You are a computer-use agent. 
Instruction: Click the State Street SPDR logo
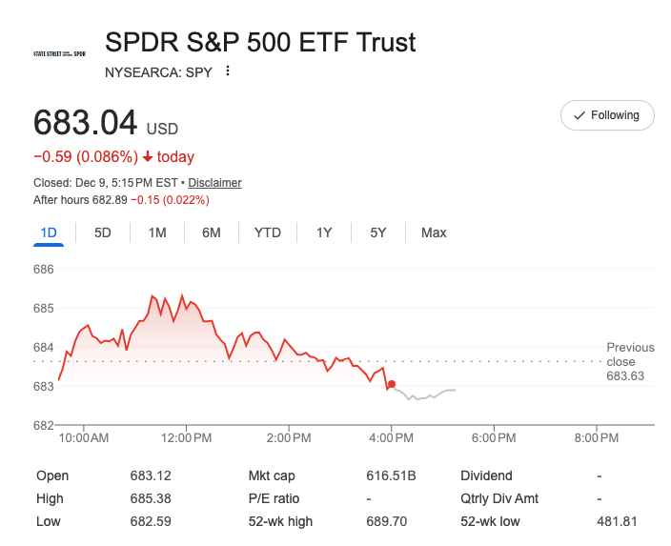[x=59, y=53]
